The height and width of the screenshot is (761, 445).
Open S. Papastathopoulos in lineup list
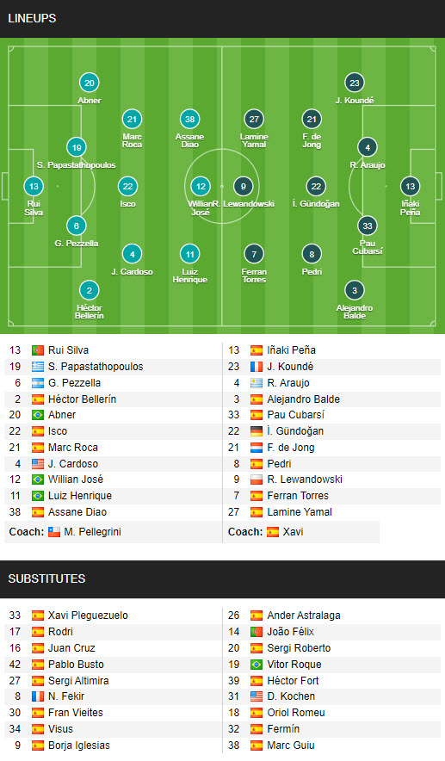[96, 367]
